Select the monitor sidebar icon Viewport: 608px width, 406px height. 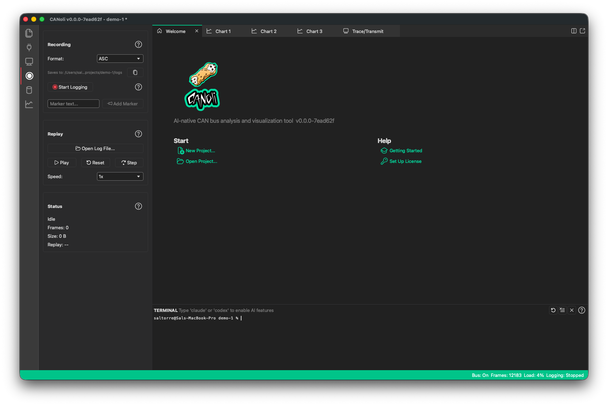click(29, 62)
